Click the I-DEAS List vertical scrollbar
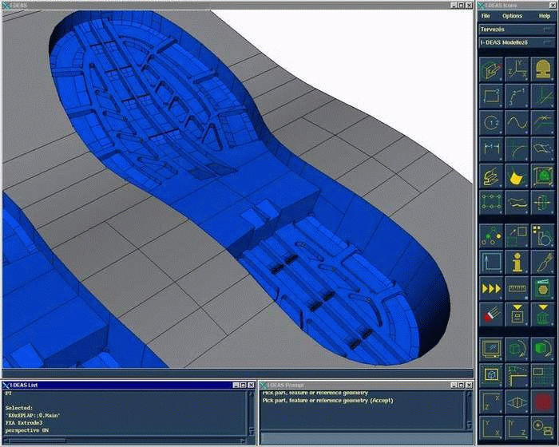 [252, 413]
